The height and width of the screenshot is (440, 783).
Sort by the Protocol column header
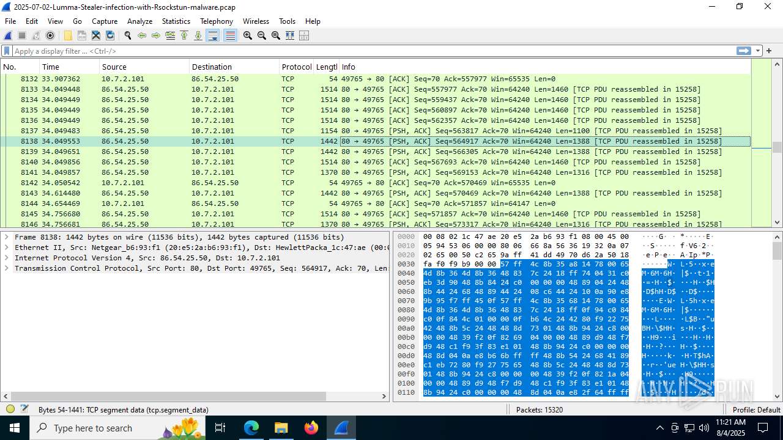tap(296, 67)
